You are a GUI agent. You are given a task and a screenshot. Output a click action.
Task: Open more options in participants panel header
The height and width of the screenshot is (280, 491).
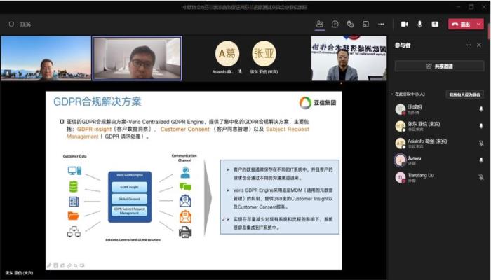point(469,45)
